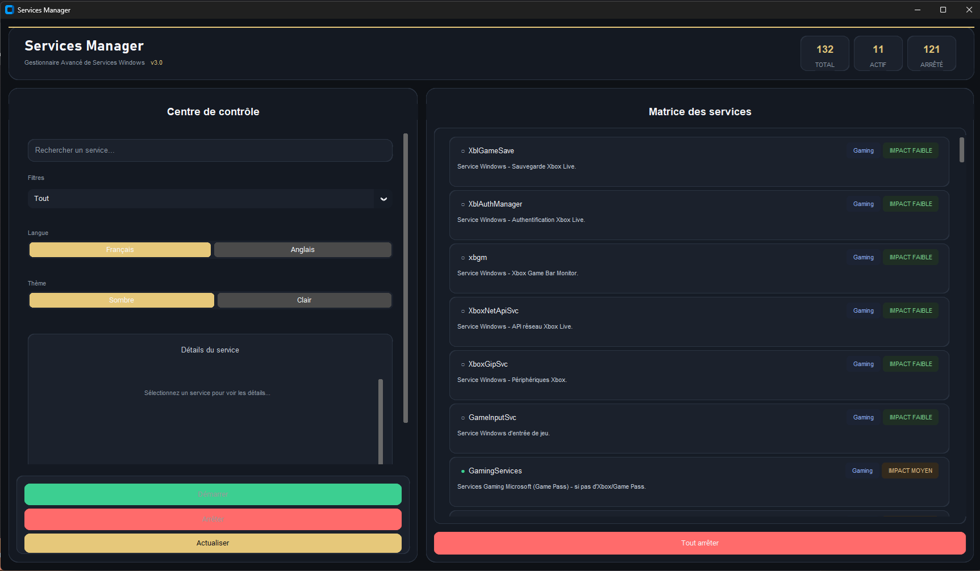980x571 pixels.
Task: Click the Rechercher un service search field
Action: tap(210, 150)
